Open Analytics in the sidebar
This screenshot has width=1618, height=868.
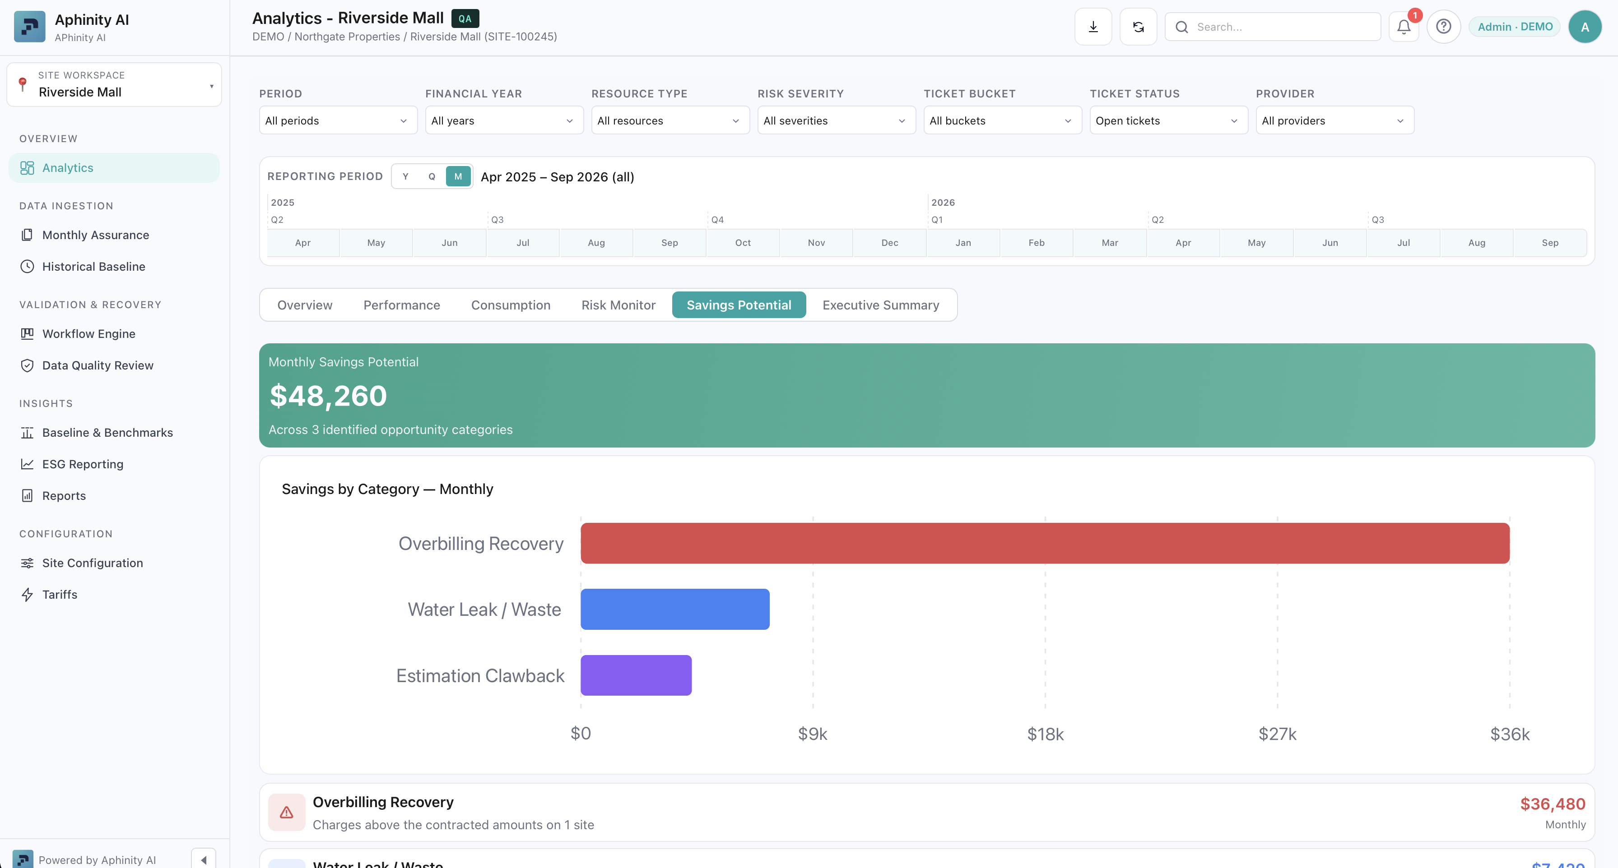pyautogui.click(x=114, y=167)
